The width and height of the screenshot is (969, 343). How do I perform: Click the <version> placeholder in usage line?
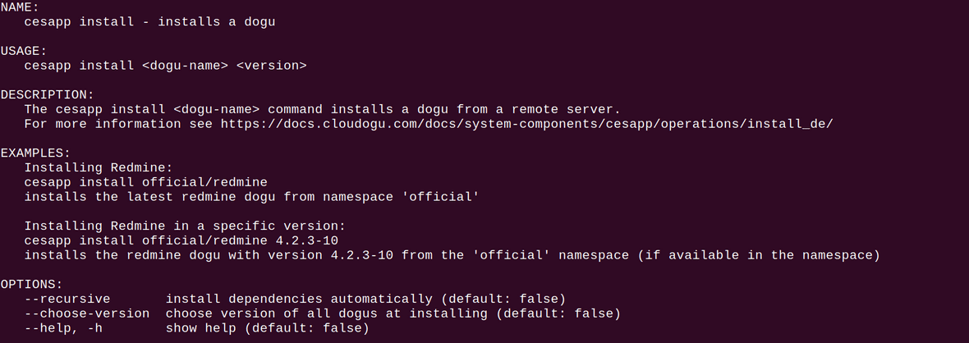tap(271, 66)
